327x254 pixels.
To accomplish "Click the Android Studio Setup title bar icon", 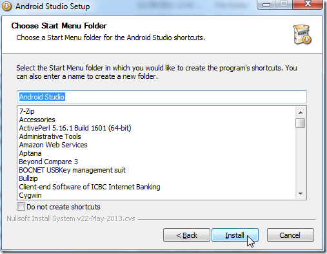I will 6,6.
